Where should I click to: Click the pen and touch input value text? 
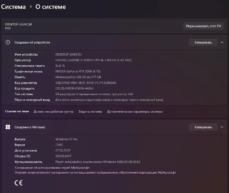coord(109,100)
